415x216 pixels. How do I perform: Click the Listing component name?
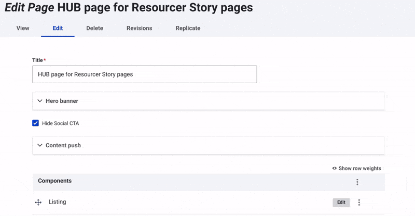tap(57, 202)
